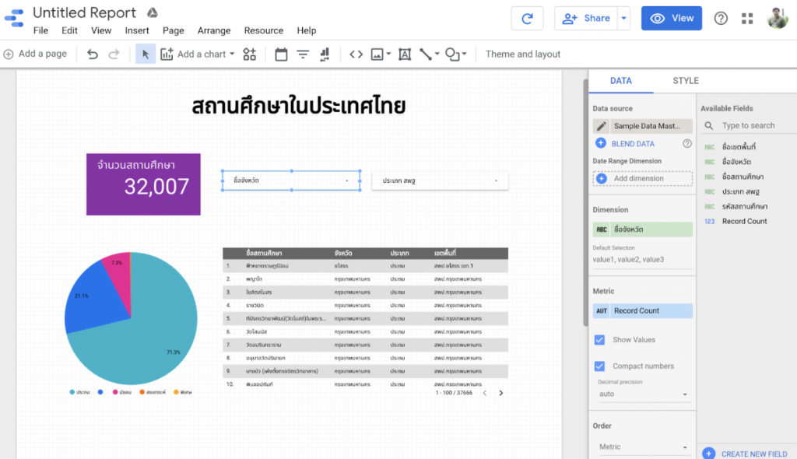
Task: Open the Decimal precision dropdown
Action: [x=644, y=394]
